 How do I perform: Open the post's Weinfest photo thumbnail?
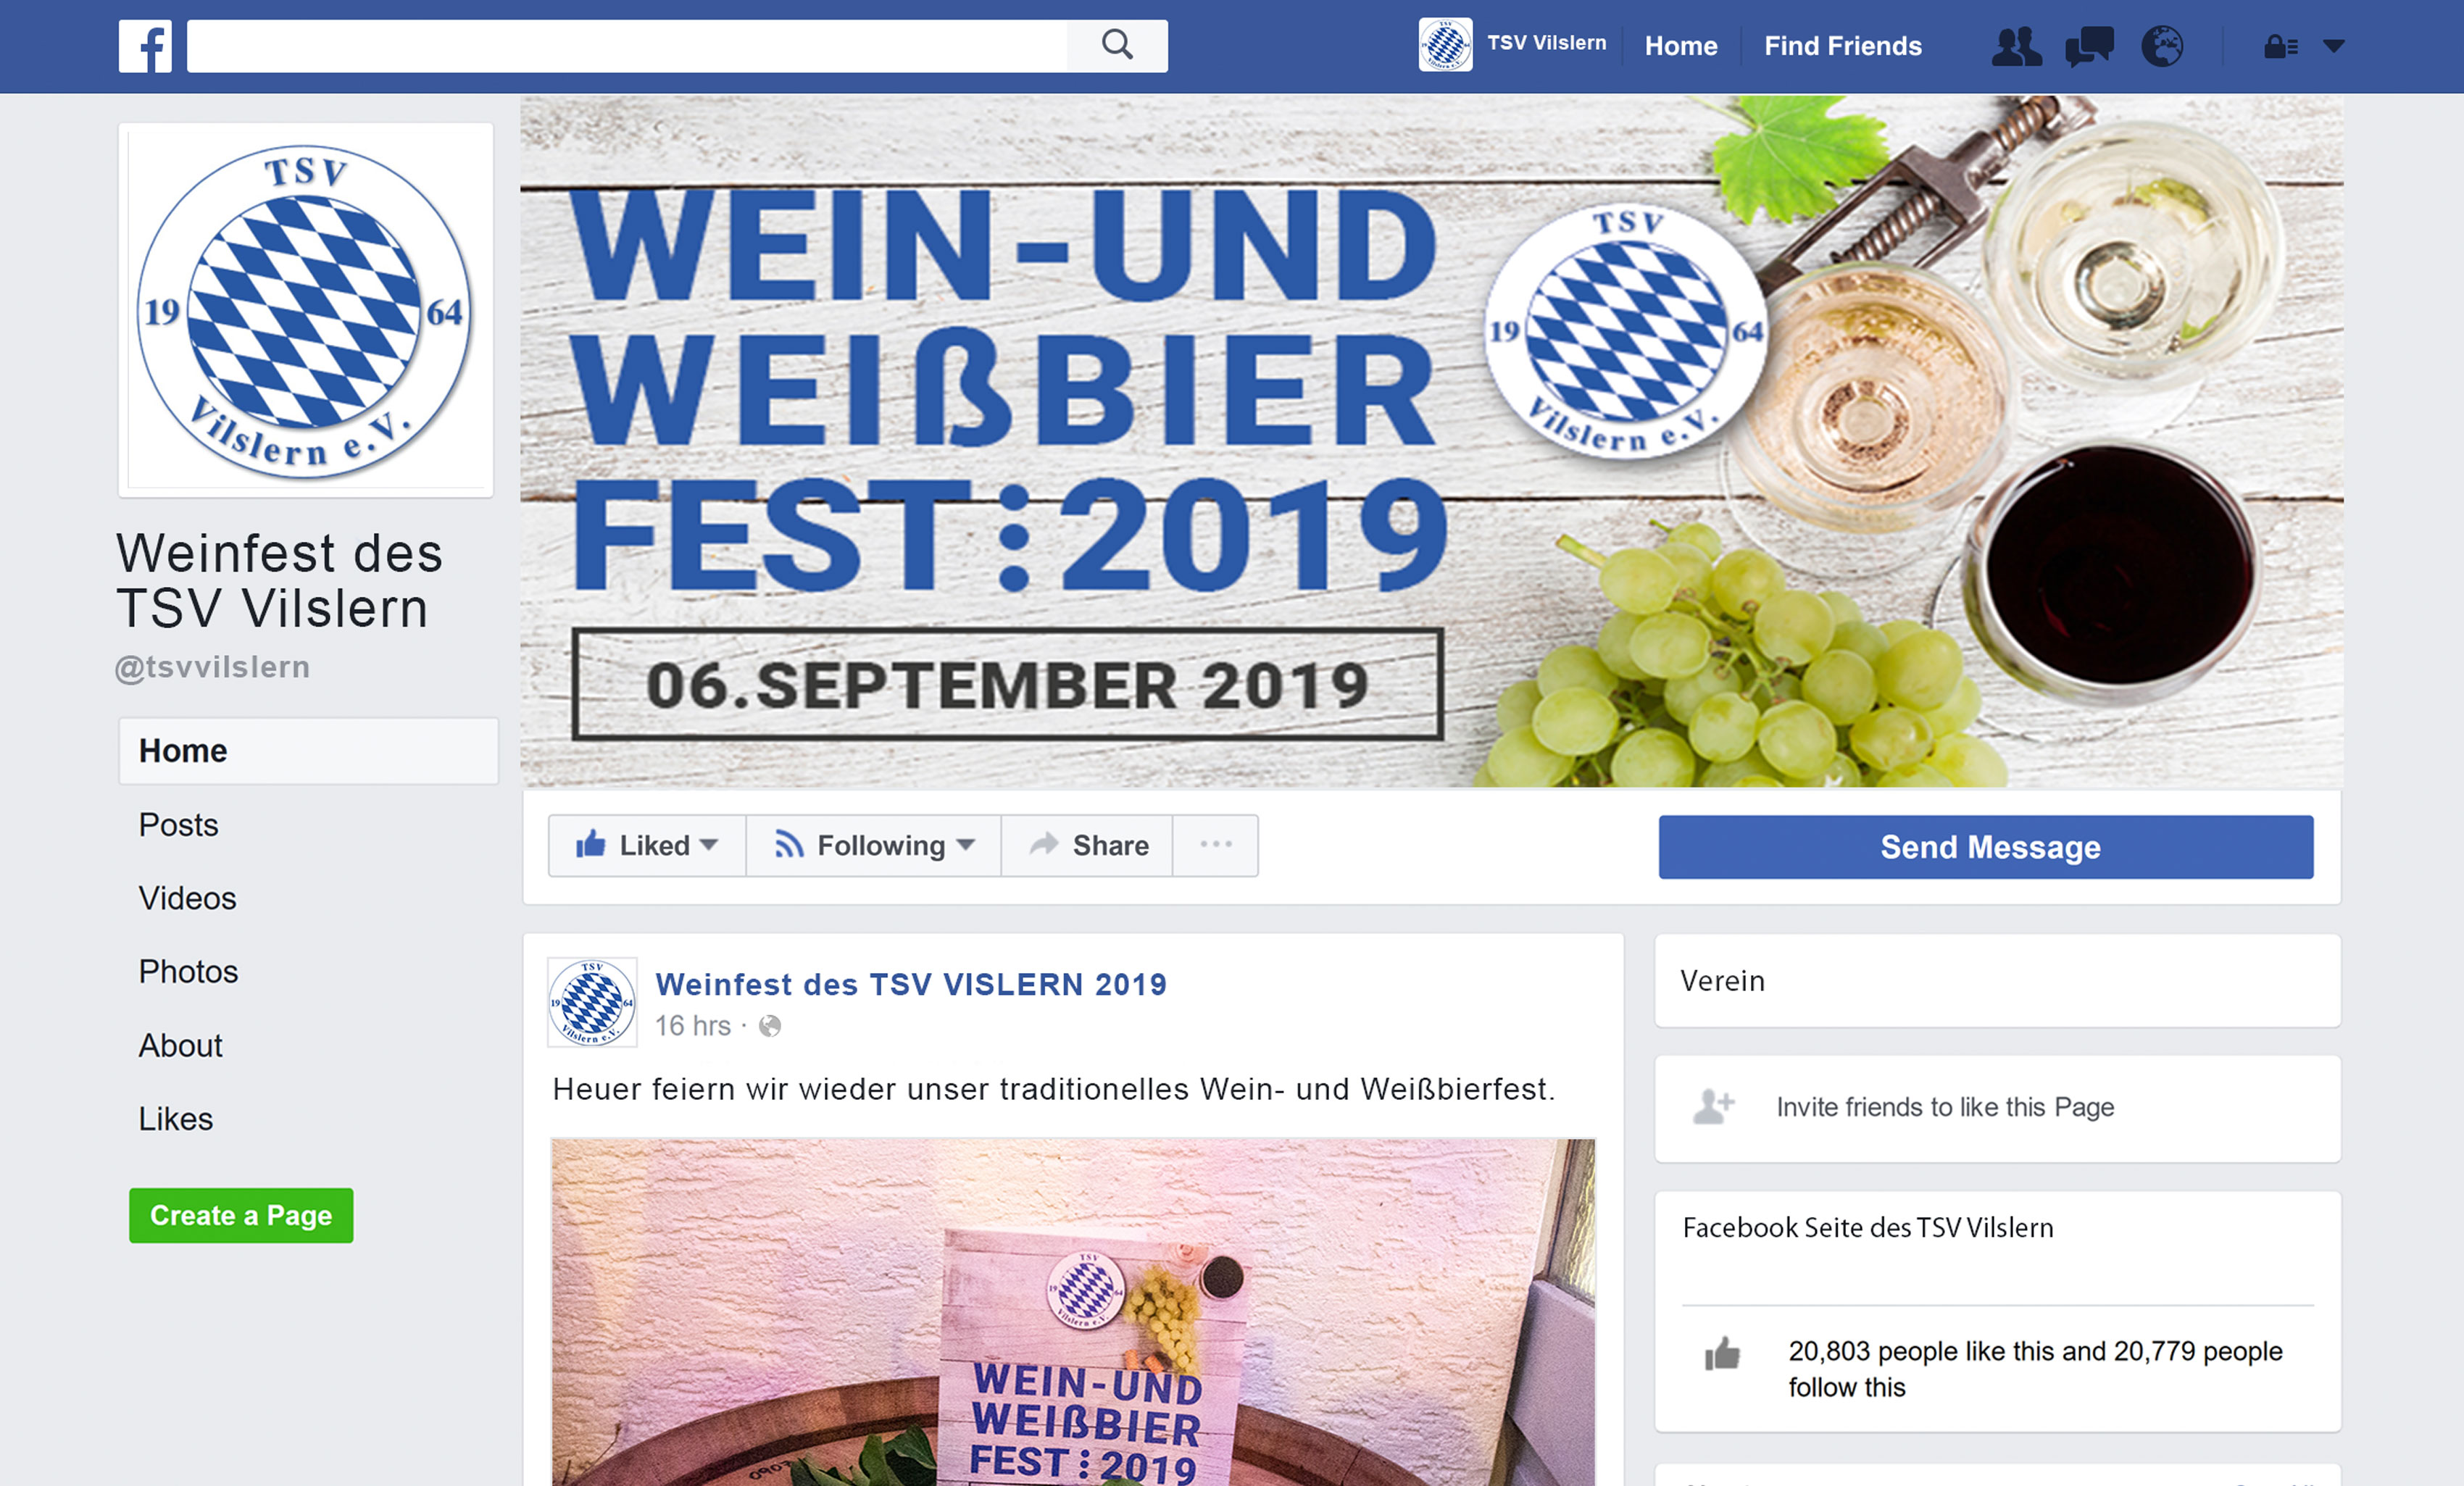coord(1073,1312)
